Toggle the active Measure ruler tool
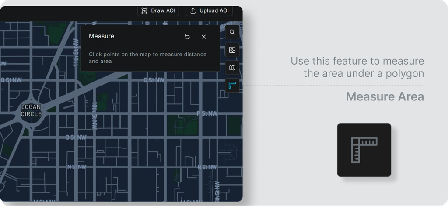Image resolution: width=448 pixels, height=206 pixels. coord(232,85)
